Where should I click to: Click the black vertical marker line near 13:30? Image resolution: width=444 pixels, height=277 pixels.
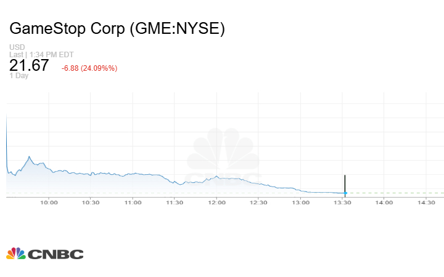point(345,183)
